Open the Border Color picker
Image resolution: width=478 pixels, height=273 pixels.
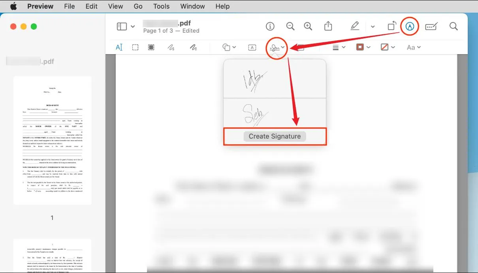click(x=363, y=47)
